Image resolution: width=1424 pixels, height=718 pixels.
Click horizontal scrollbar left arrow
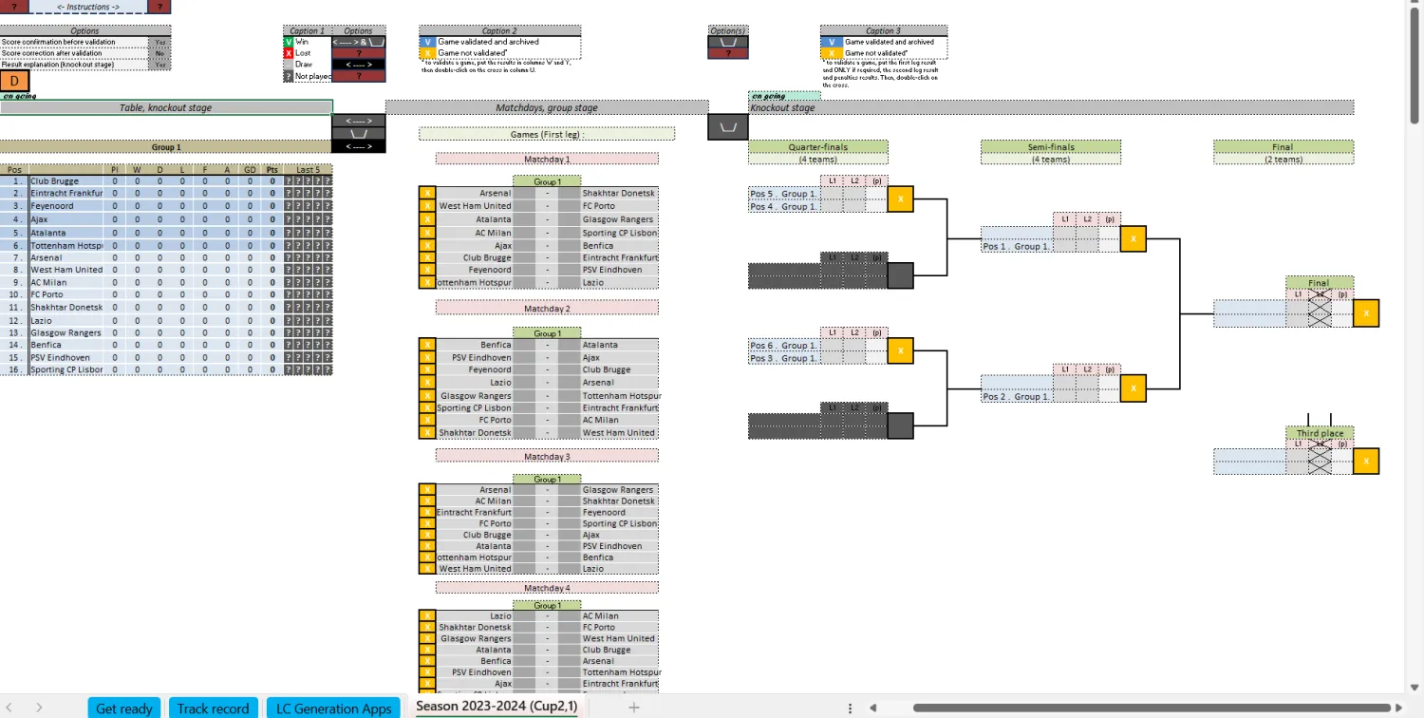872,708
